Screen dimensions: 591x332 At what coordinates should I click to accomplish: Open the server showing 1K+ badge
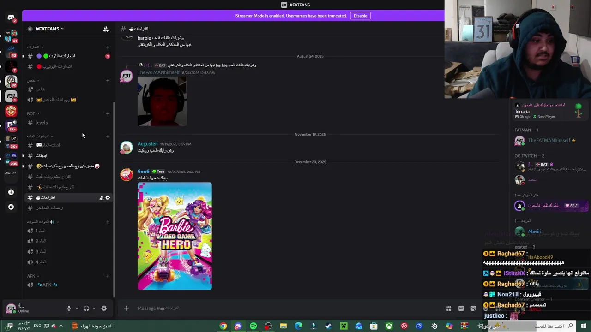click(11, 125)
